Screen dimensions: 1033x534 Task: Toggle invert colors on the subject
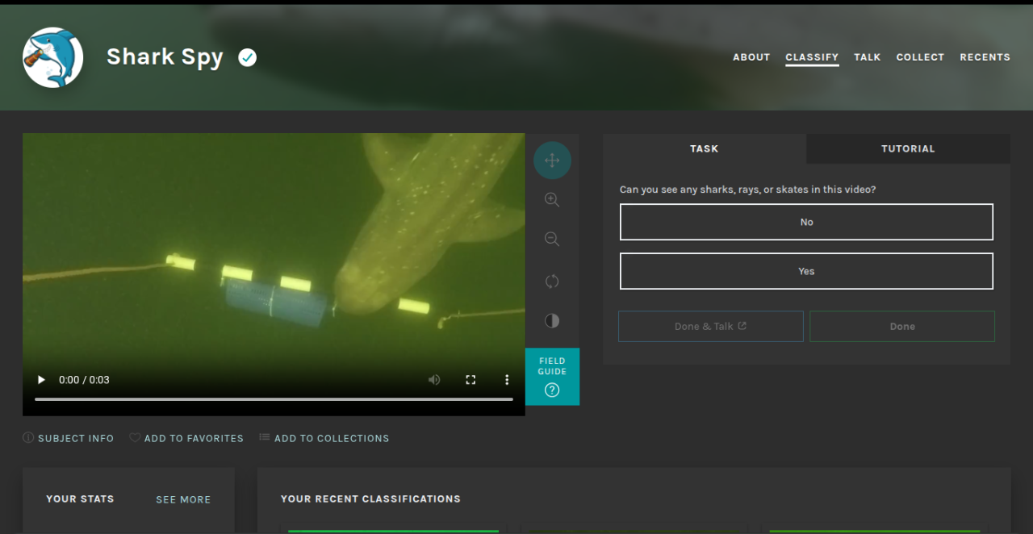552,320
